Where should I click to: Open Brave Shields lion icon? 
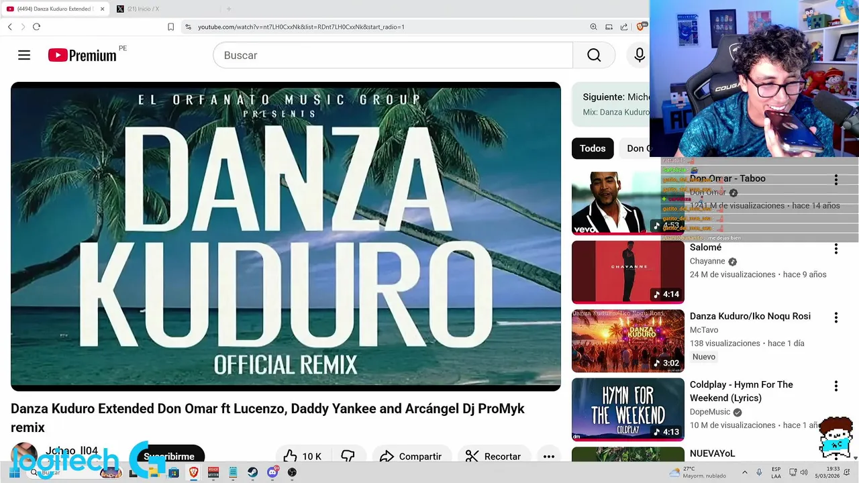tap(641, 27)
